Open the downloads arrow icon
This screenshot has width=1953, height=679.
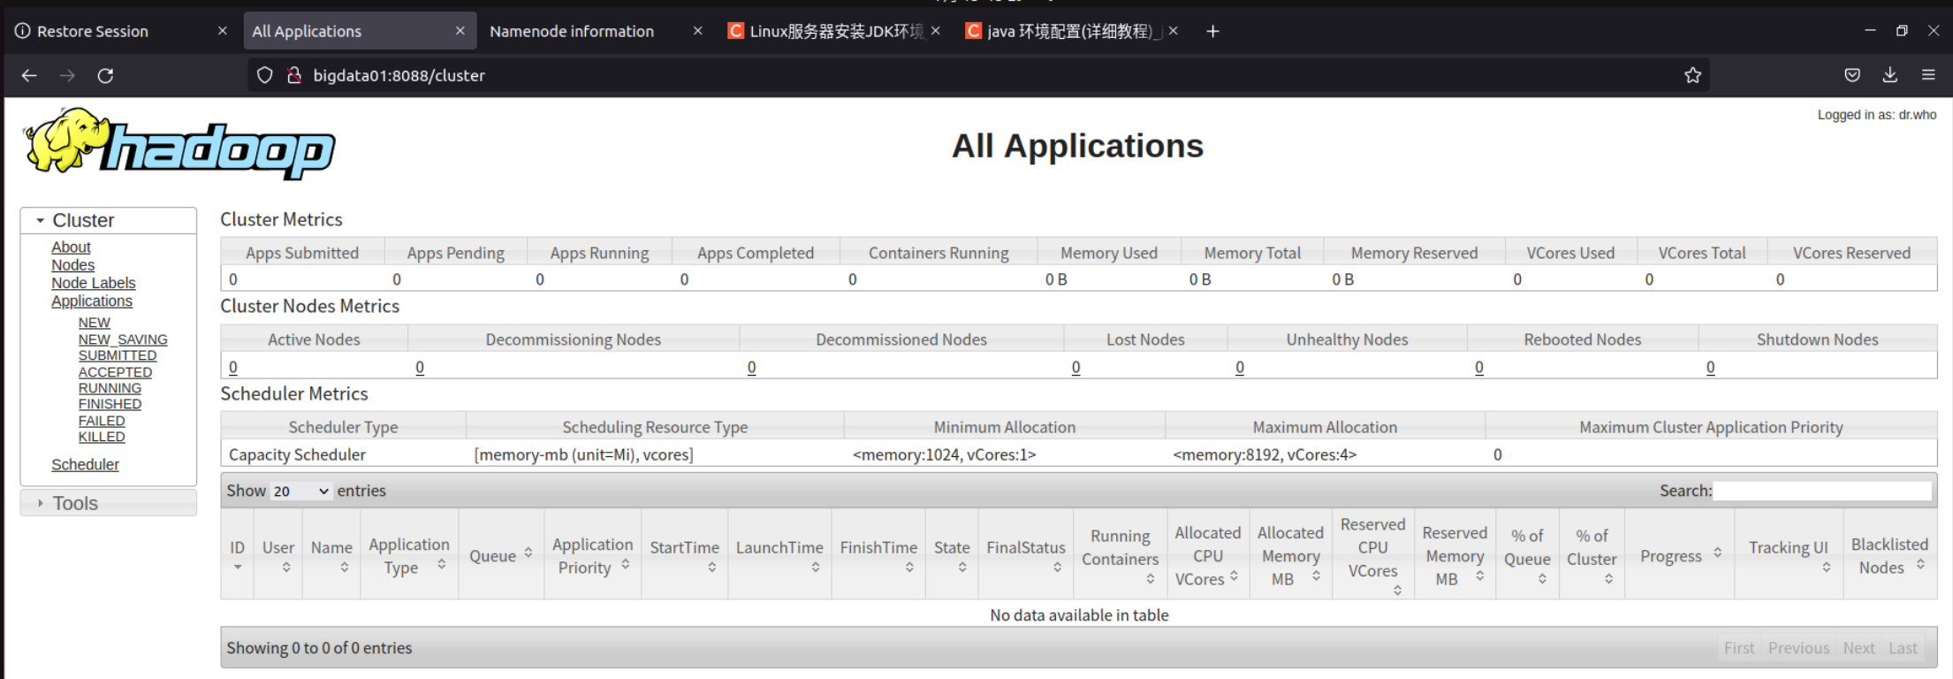[x=1890, y=76]
